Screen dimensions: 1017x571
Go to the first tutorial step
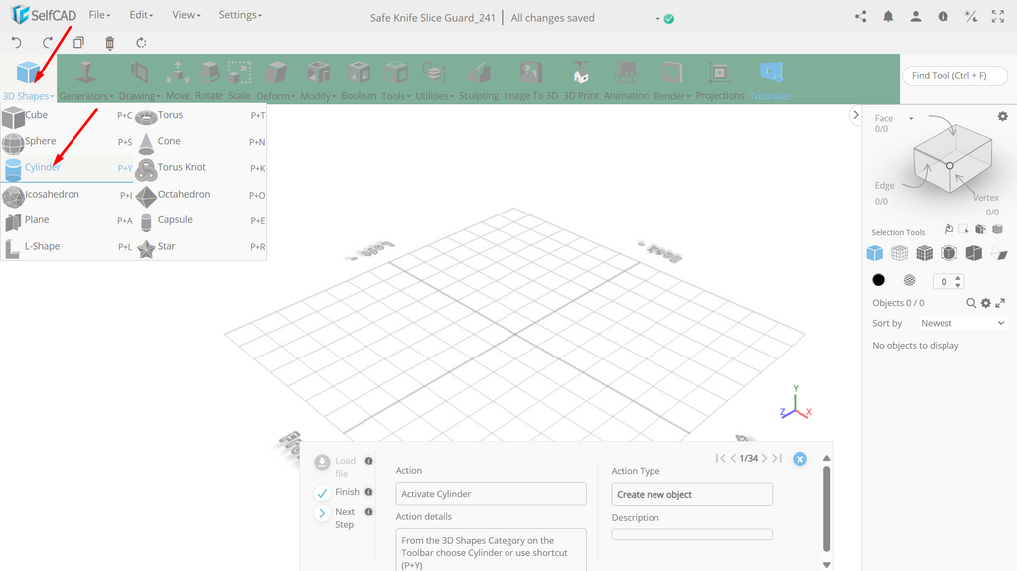720,458
